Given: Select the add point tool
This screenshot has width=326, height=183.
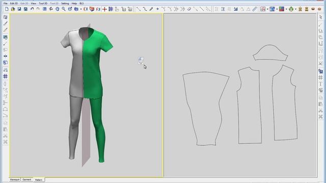Looking at the screenshot, I should tap(157, 9).
